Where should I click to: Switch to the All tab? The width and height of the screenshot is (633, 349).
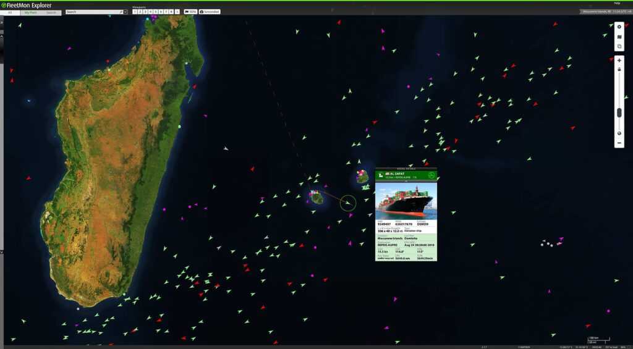(x=10, y=12)
